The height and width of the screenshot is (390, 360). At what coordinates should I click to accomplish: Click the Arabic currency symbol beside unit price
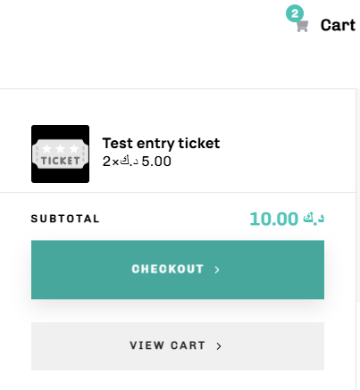point(129,162)
